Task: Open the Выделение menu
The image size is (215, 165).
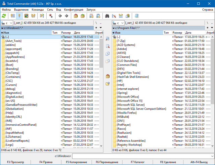Action: point(21,10)
